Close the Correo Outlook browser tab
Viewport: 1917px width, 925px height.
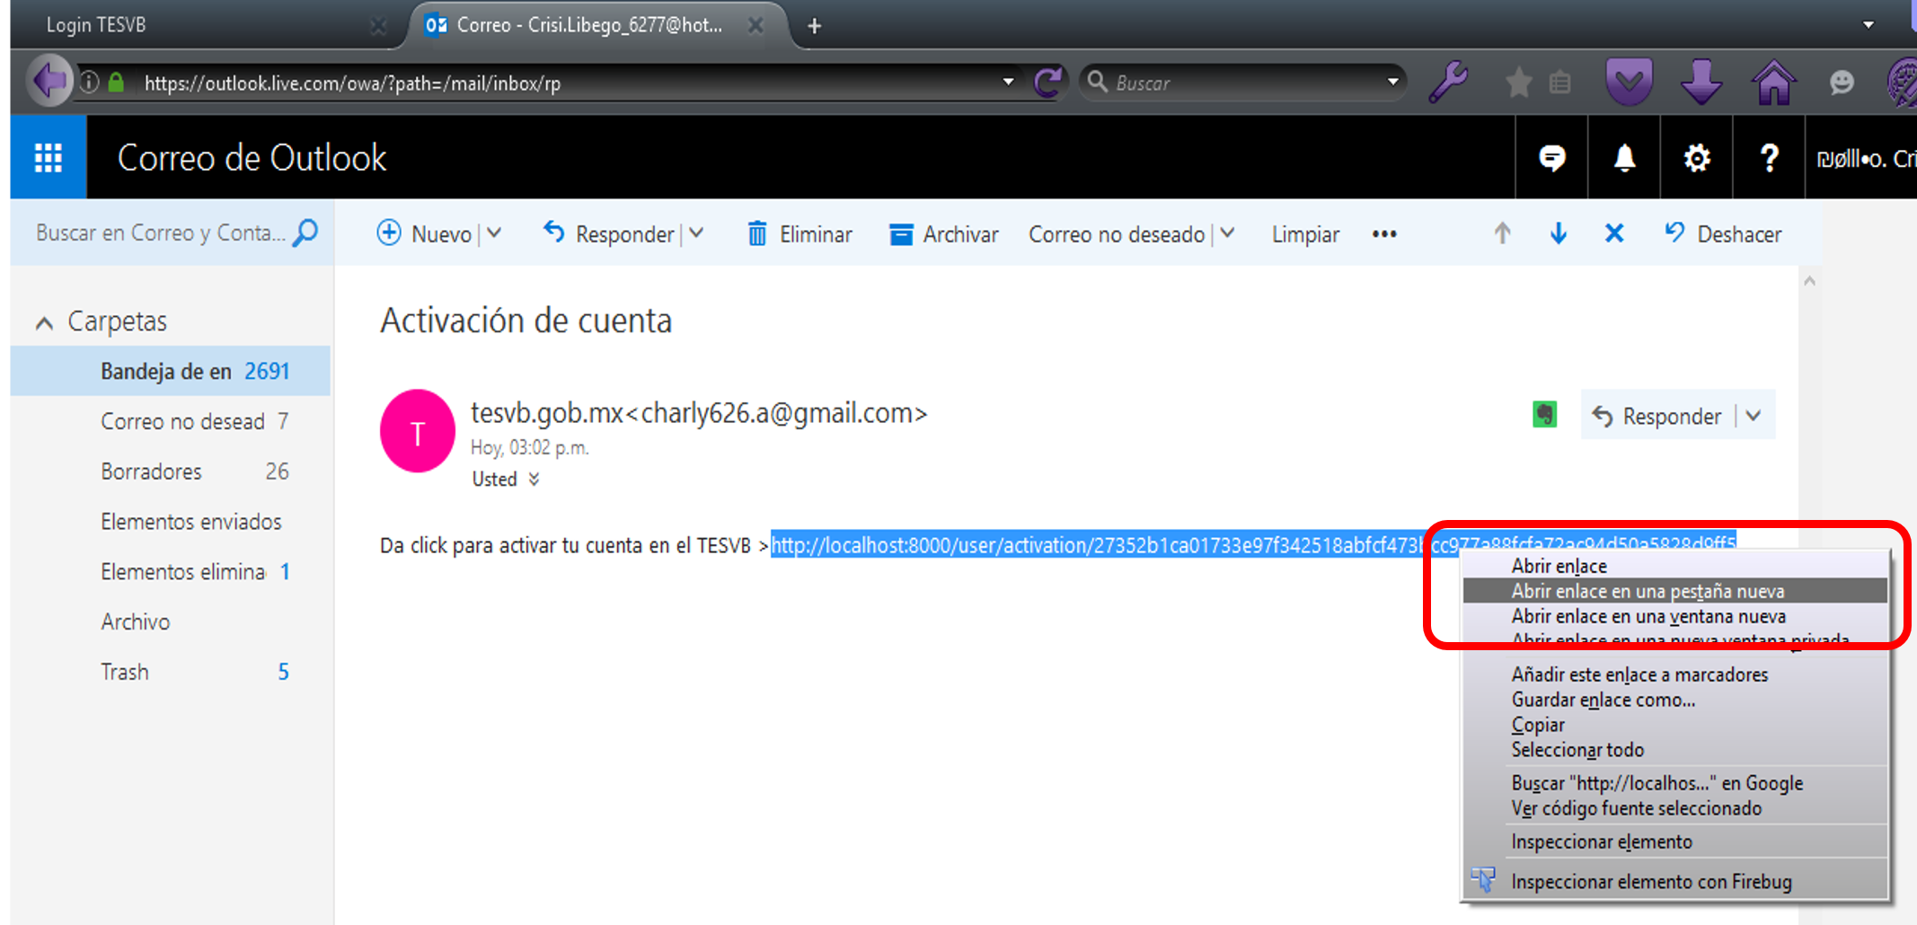(x=755, y=25)
